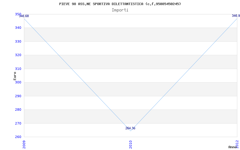Click the x-axis year 2012

click(x=237, y=144)
